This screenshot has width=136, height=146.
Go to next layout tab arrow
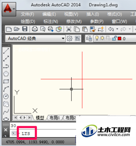[25, 118]
